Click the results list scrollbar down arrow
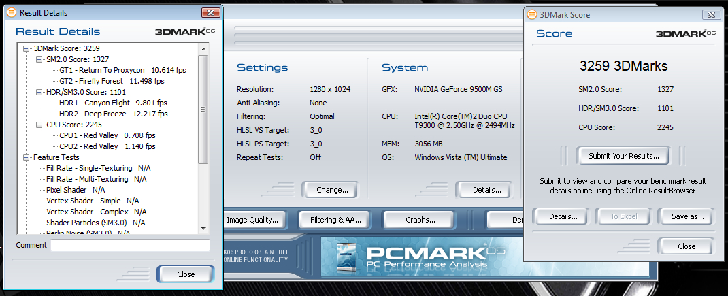This screenshot has width=728, height=296. click(203, 231)
